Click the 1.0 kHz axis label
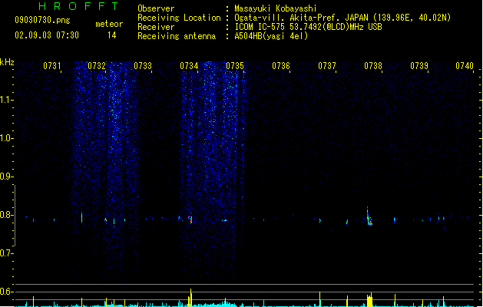The height and width of the screenshot is (307, 483). [x=6, y=138]
